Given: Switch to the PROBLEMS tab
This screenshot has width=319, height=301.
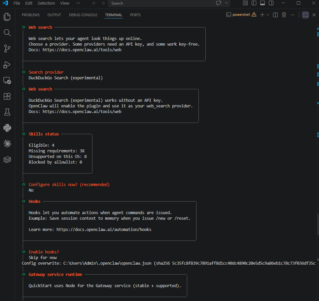Looking at the screenshot, I should pyautogui.click(x=31, y=15).
